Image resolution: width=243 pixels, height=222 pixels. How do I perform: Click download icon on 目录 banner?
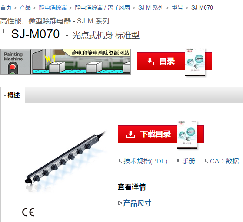150,62
